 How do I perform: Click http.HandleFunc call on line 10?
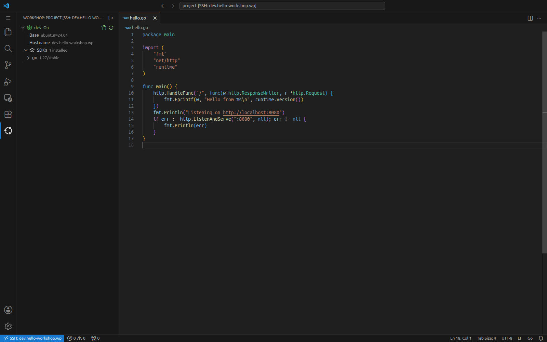pos(173,93)
